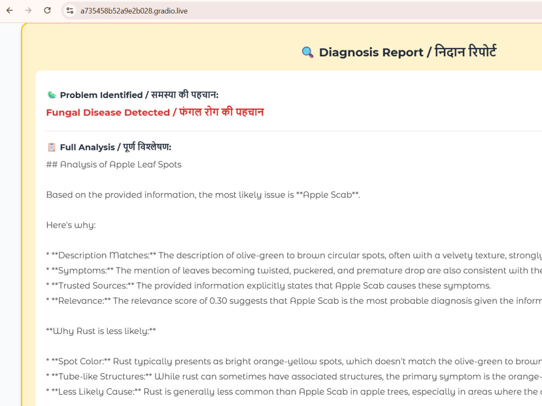Viewport: 542px width, 406px height.
Task: Click the red Fungal Disease Detected text
Action: pyautogui.click(x=155, y=112)
